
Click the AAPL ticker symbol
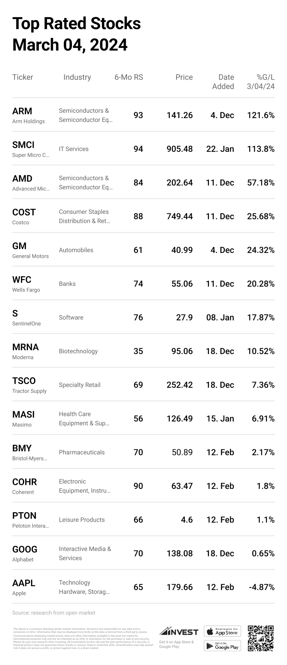24,583
